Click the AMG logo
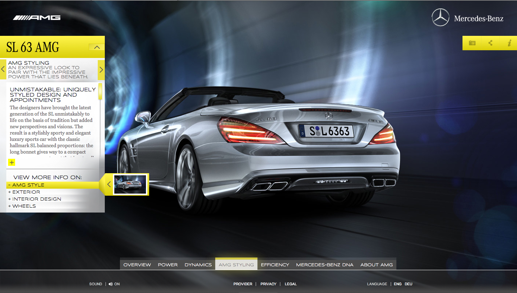This screenshot has height=293, width=517. (x=37, y=18)
